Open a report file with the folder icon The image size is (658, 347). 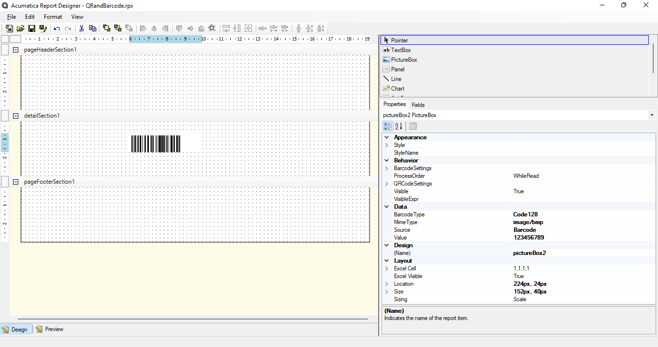pyautogui.click(x=20, y=28)
